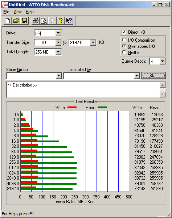
Task: Open Print Preview magnifier icon
Action: [44, 21]
